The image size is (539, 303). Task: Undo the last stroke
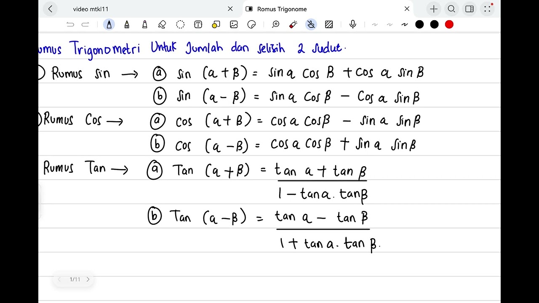[x=70, y=25]
